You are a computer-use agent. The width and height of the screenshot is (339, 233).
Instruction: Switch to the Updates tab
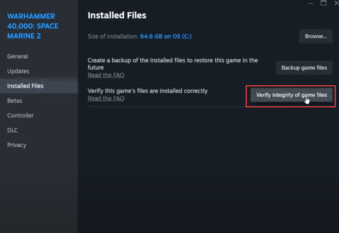pyautogui.click(x=18, y=71)
